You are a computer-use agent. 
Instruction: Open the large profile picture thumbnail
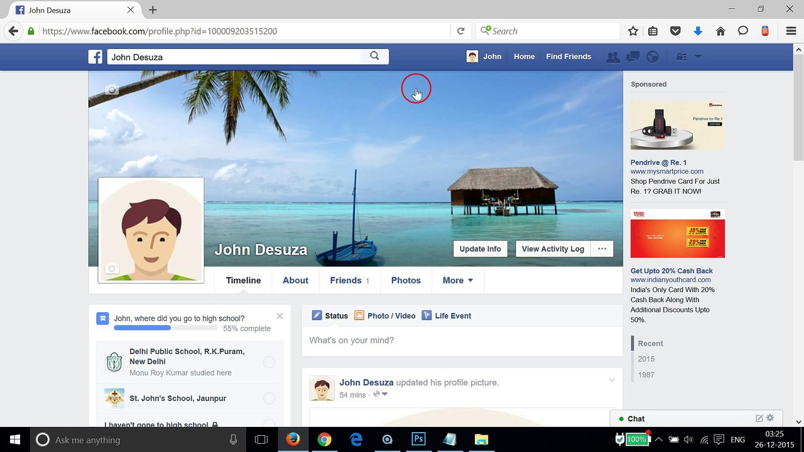pos(151,230)
